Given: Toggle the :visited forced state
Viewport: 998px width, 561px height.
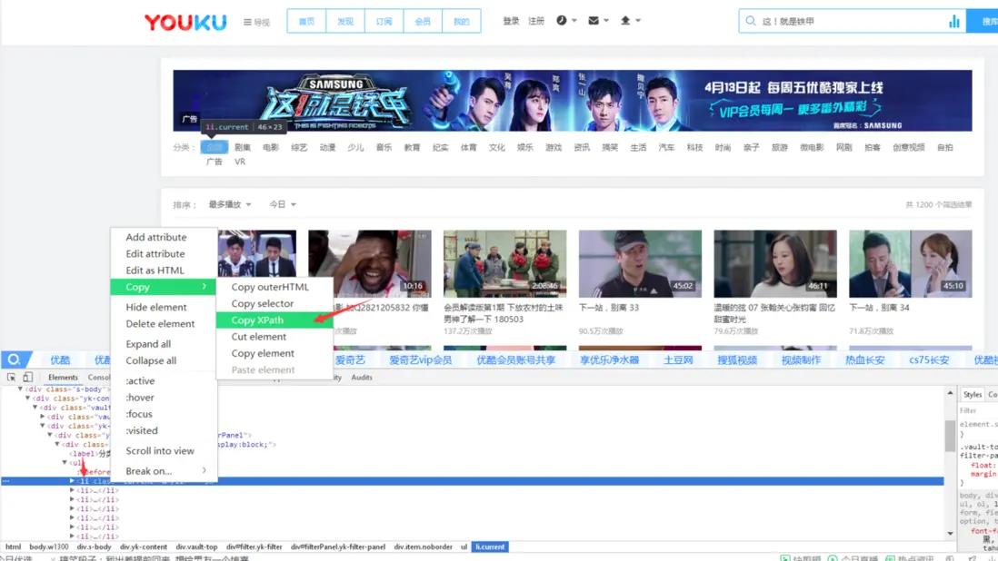Looking at the screenshot, I should 141,430.
